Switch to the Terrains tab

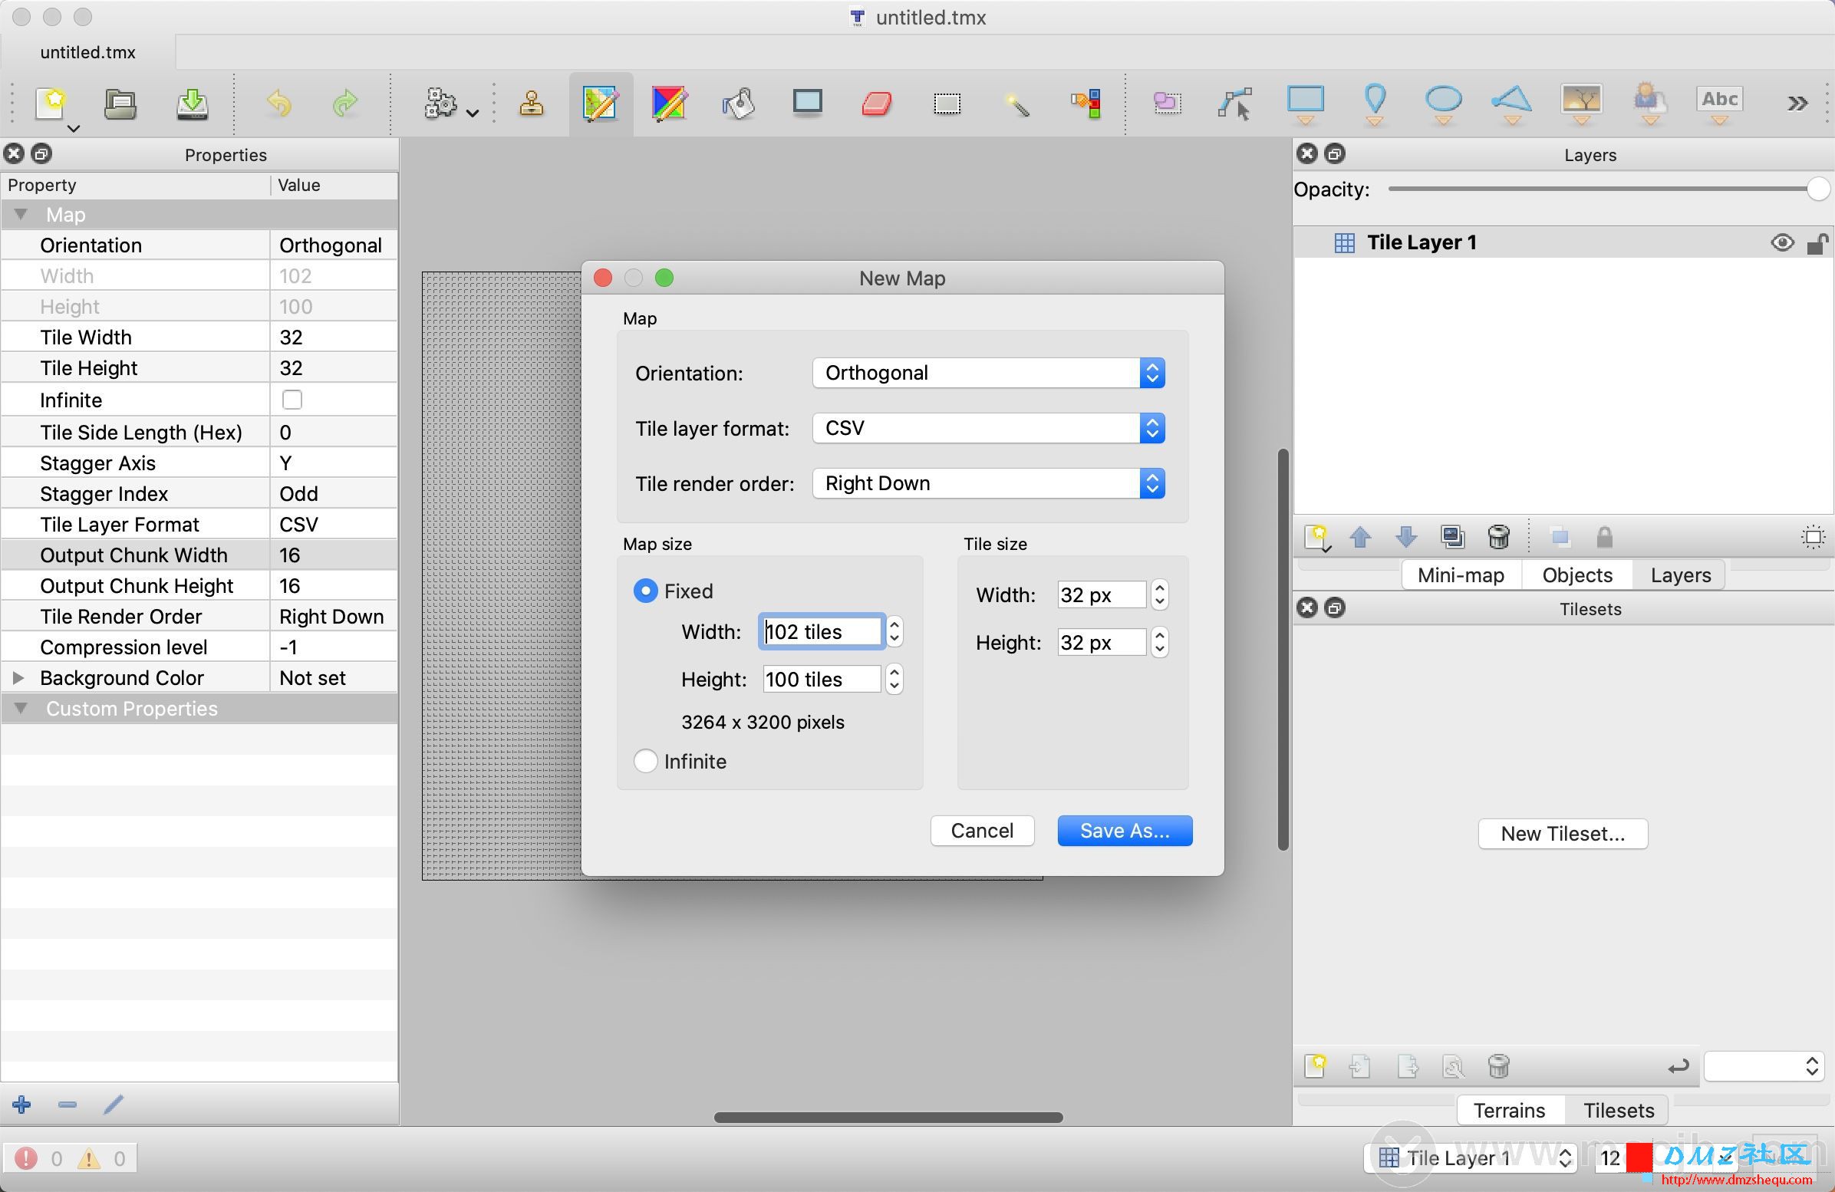click(x=1509, y=1110)
